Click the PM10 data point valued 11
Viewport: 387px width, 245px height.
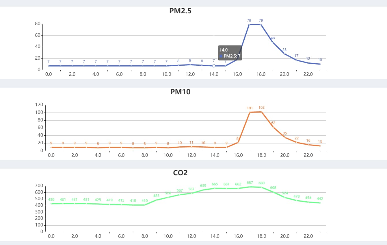191,147
